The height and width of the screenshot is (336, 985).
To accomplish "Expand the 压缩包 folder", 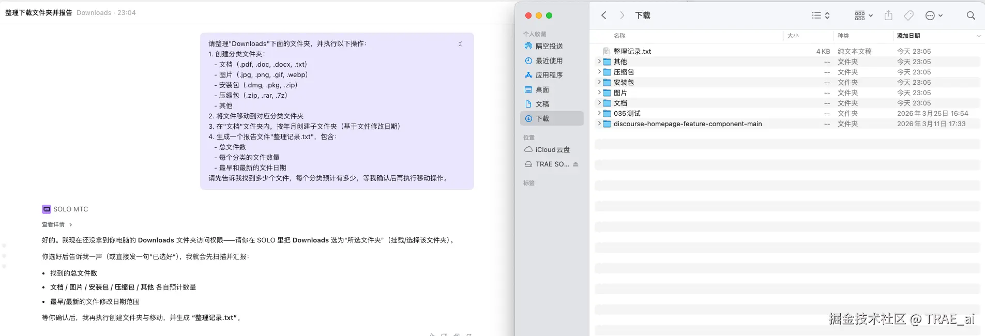I will pos(599,72).
